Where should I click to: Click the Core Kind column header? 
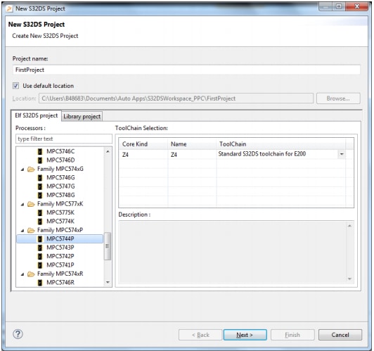[x=143, y=144]
